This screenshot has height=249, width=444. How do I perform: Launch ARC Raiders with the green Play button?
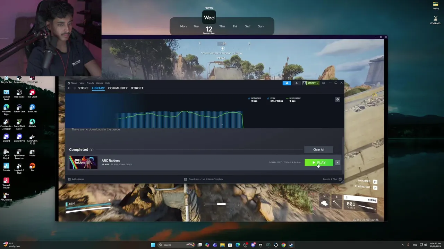point(319,163)
